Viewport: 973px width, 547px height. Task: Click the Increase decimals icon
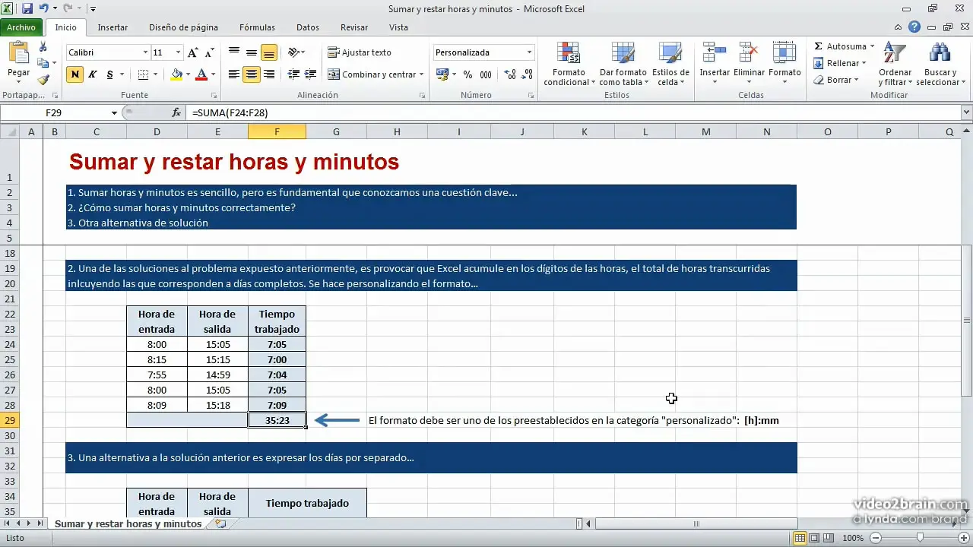(x=510, y=74)
